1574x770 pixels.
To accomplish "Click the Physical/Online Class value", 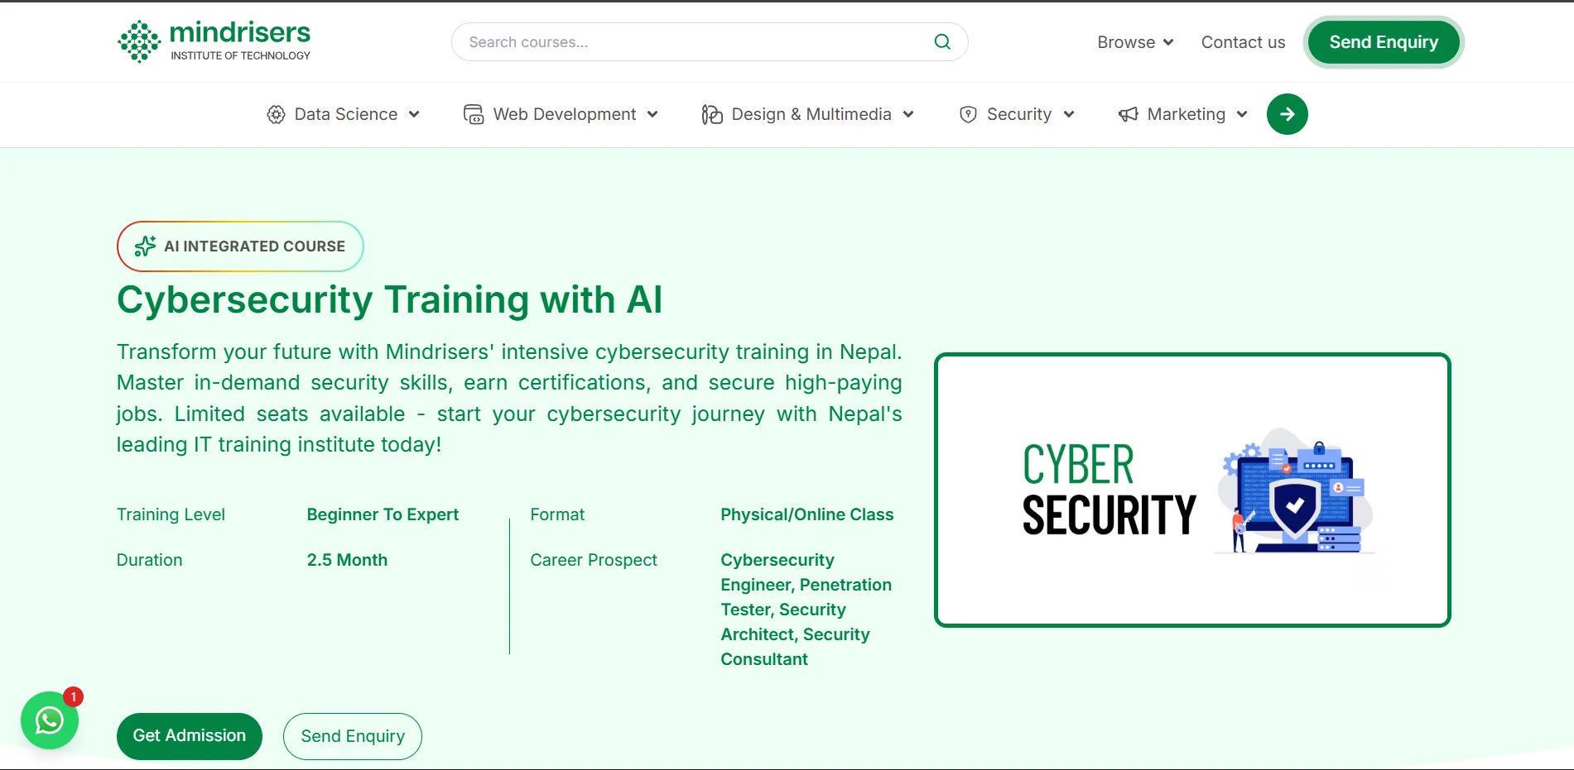I will coord(806,514).
